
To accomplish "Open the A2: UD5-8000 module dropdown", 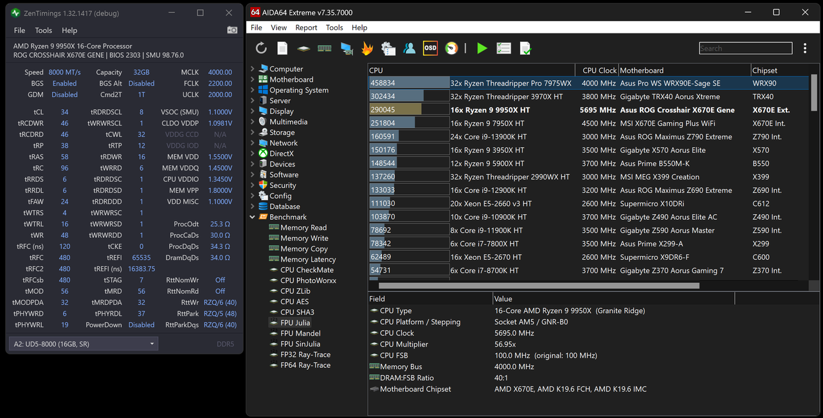I will 83,344.
